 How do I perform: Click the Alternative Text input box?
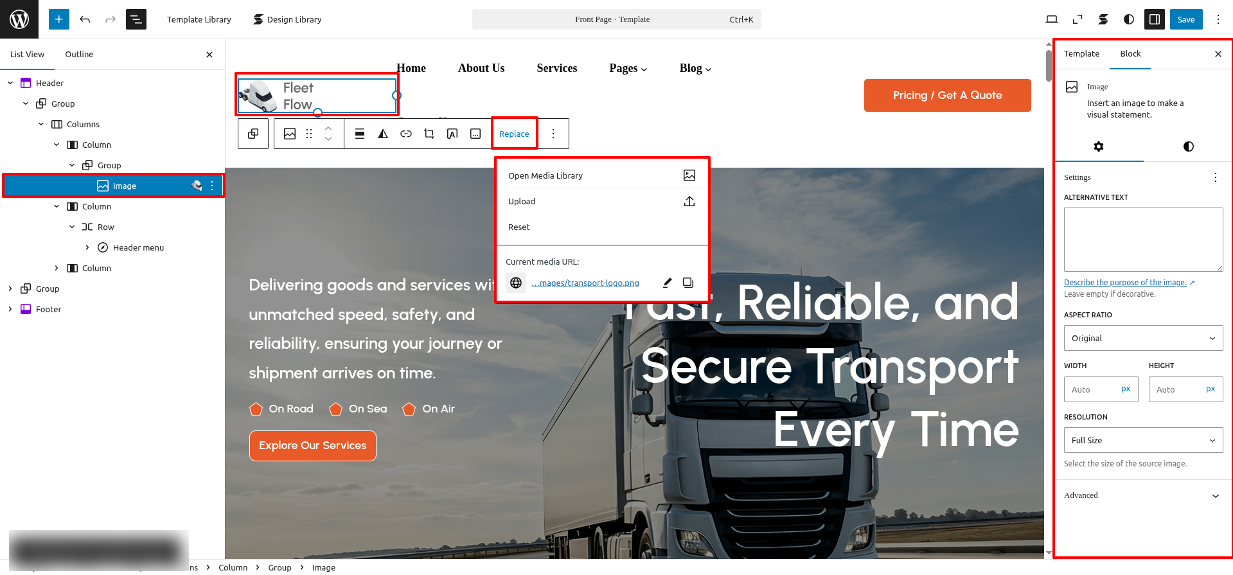tap(1143, 239)
